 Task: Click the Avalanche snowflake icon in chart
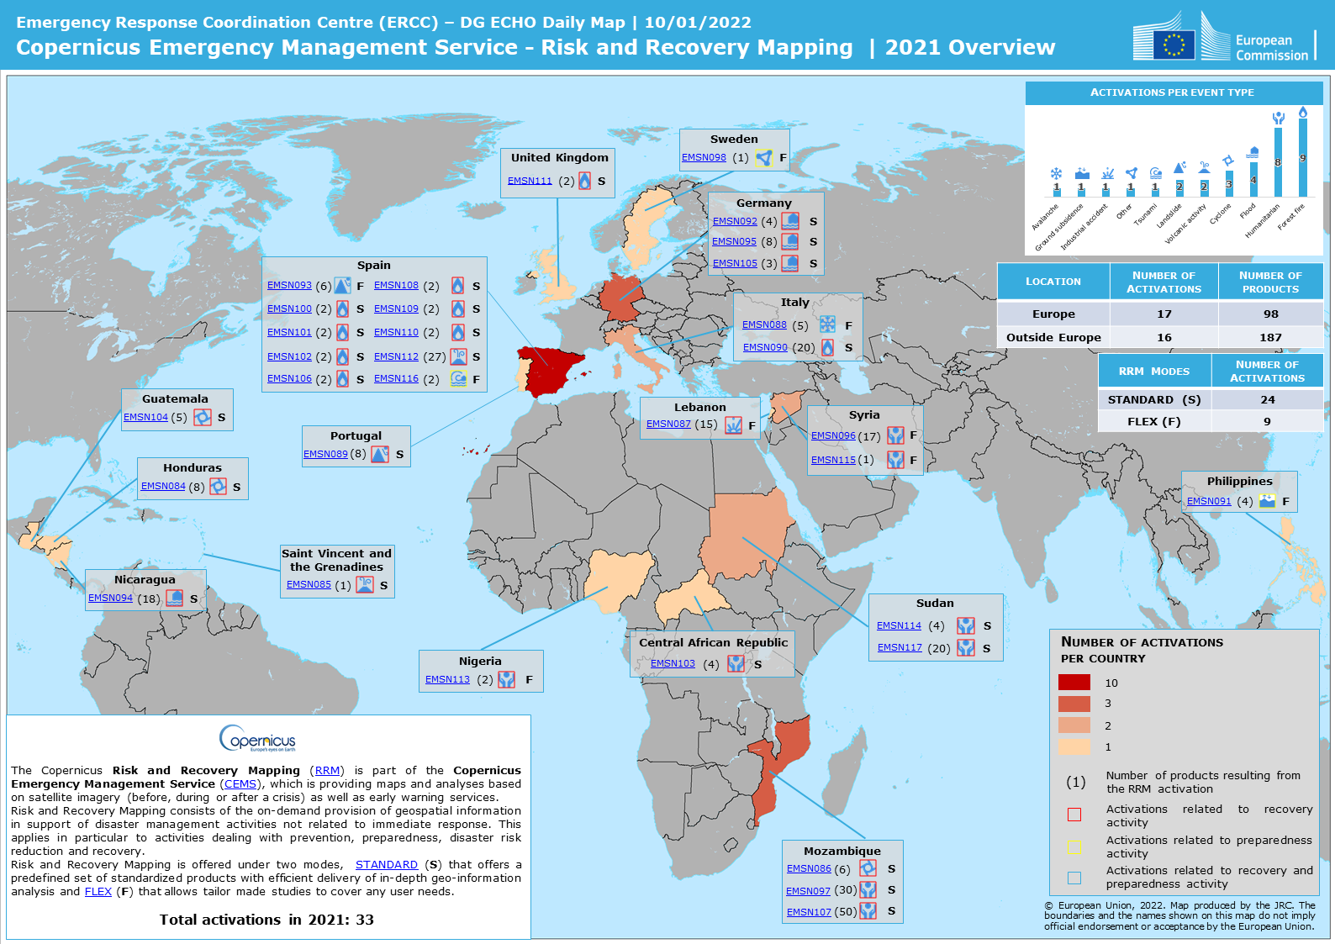(x=1056, y=173)
